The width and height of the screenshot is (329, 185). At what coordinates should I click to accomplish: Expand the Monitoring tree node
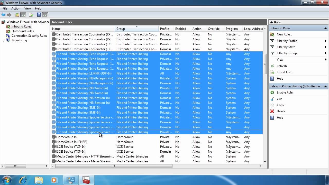click(x=4, y=41)
